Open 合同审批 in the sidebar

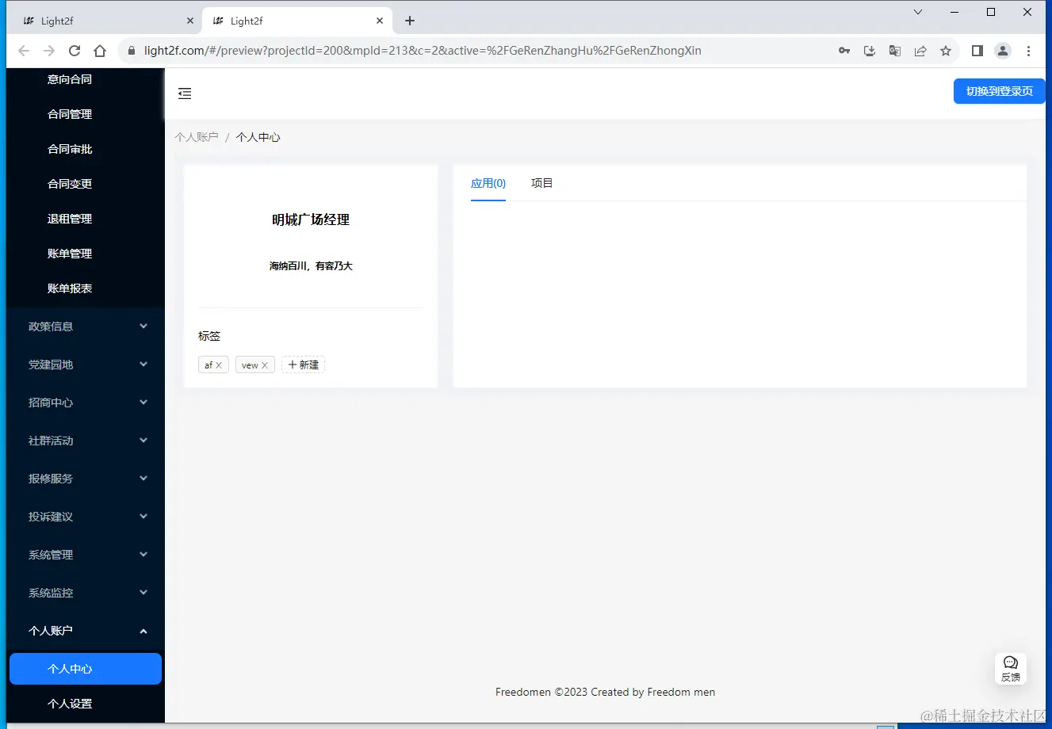click(70, 149)
